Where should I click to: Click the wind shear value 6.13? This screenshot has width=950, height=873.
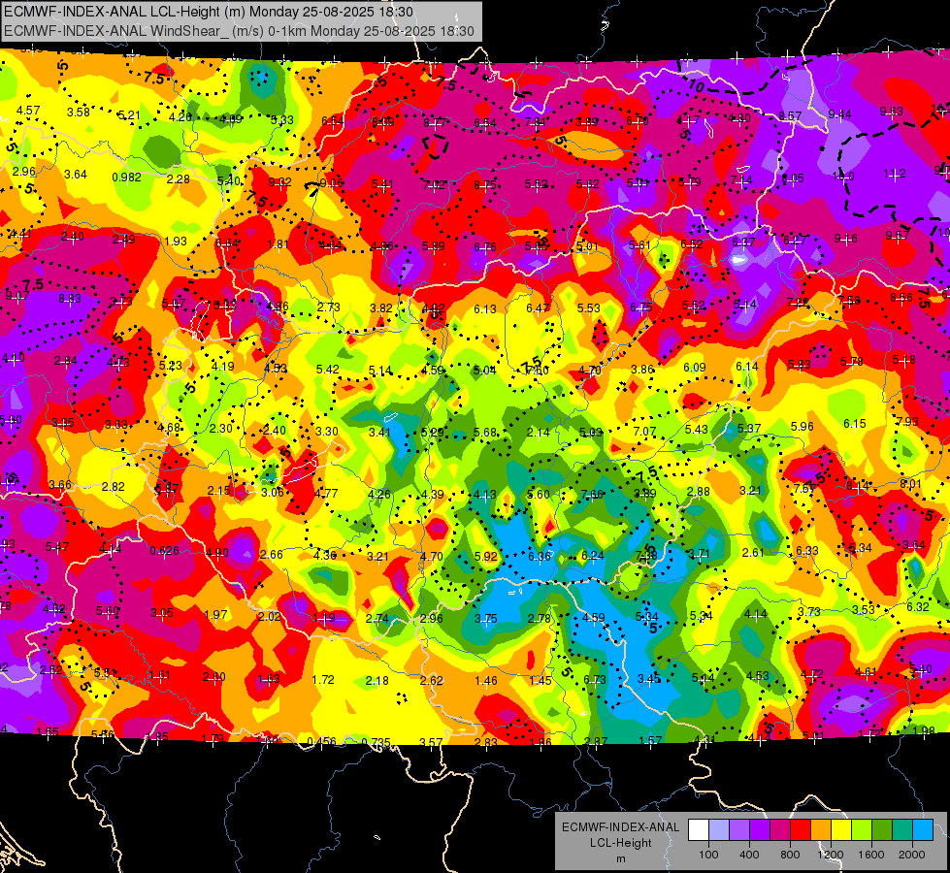(484, 309)
